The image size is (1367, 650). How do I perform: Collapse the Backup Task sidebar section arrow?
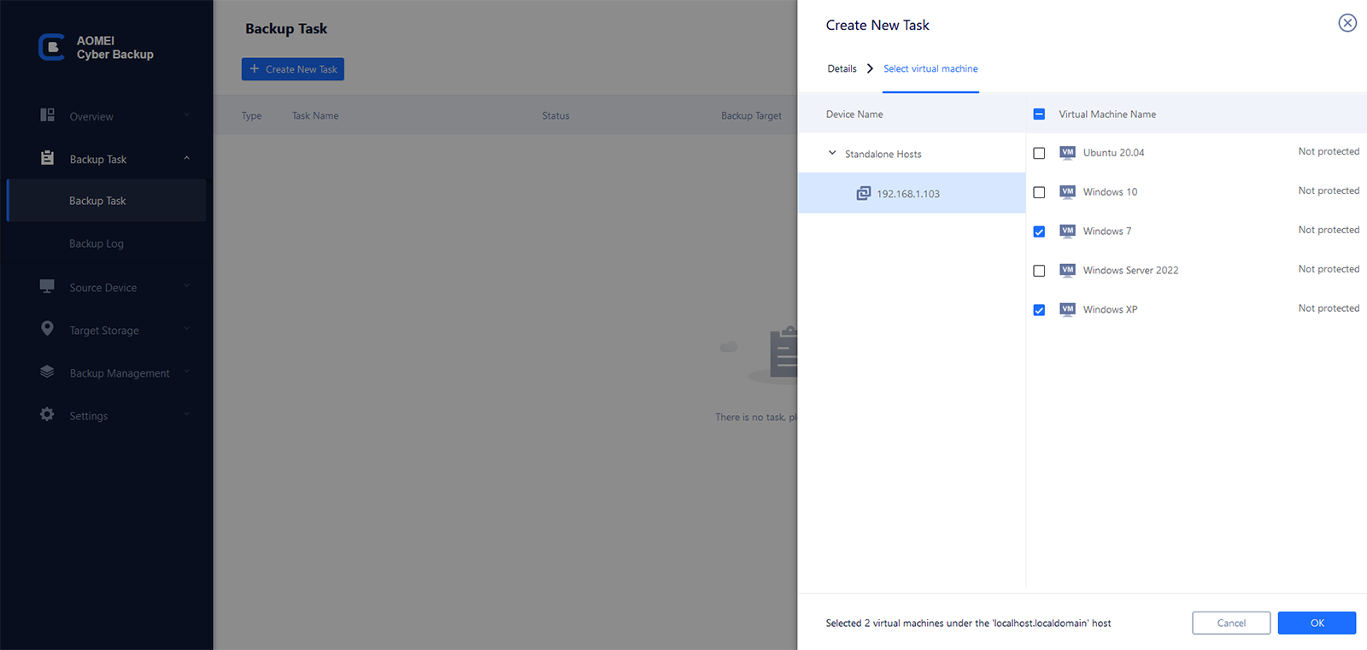click(x=186, y=159)
